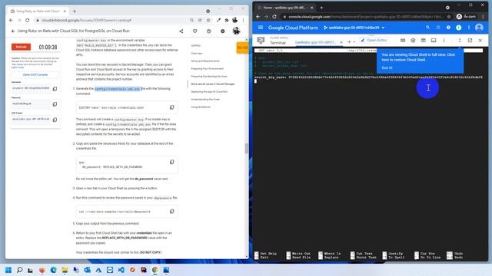Copy the lab username value
The image size is (492, 276).
[x=55, y=89]
